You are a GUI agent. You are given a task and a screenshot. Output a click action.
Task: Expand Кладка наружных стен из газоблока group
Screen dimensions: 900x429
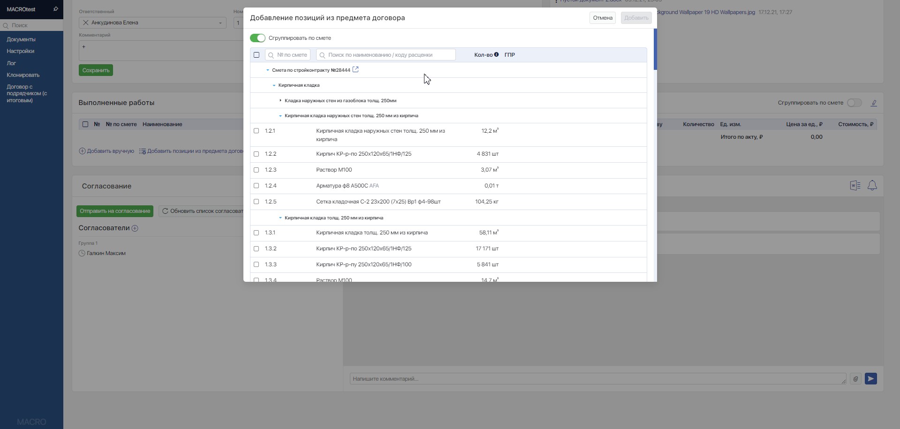[x=280, y=100]
